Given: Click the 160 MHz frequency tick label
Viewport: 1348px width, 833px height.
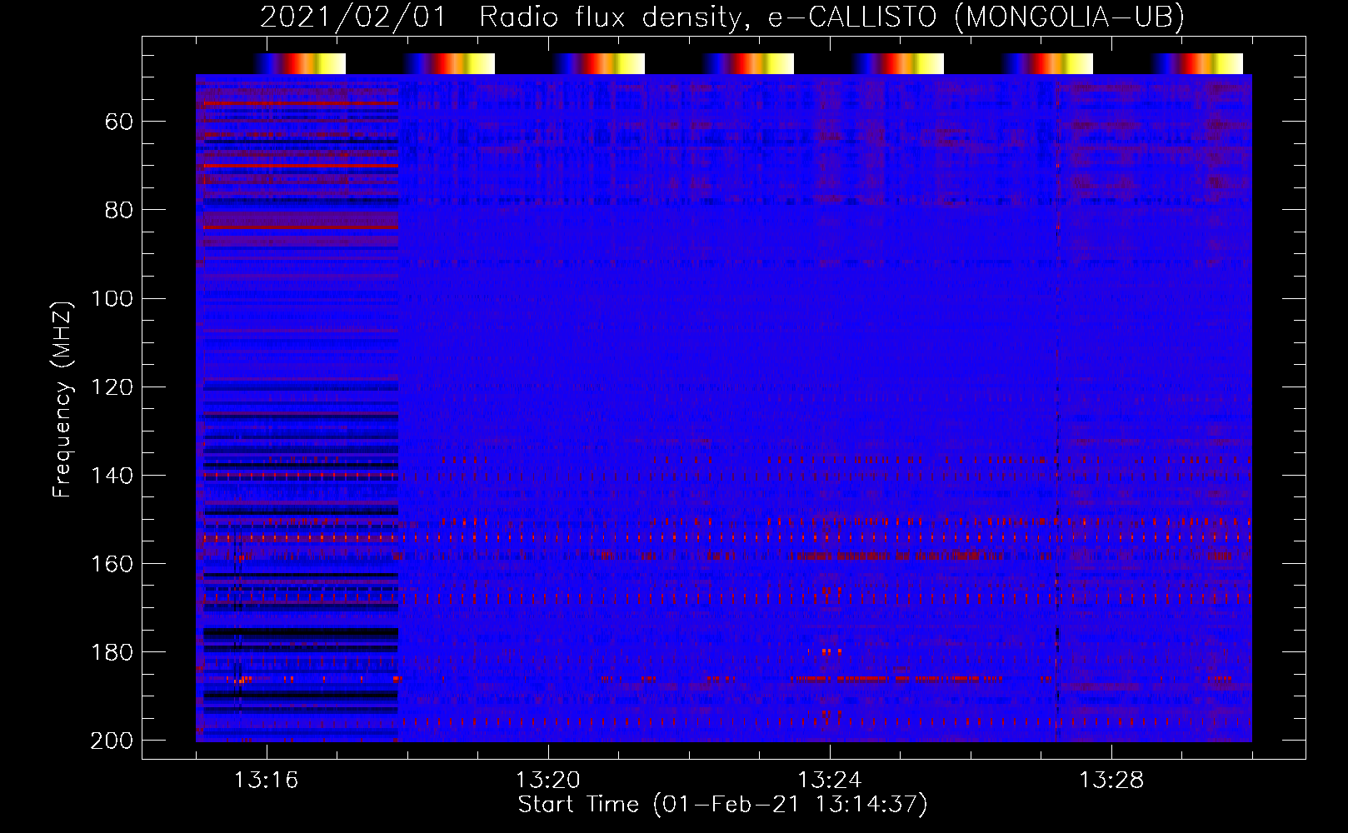Looking at the screenshot, I should click(x=112, y=564).
